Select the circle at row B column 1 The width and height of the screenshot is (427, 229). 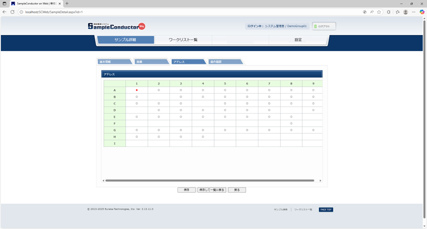tap(136, 97)
